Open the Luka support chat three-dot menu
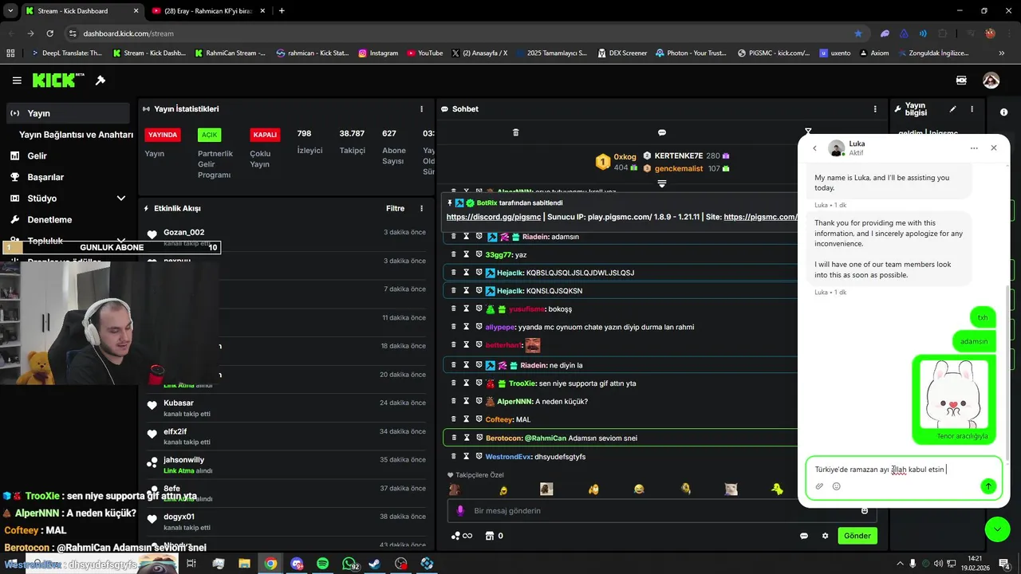The width and height of the screenshot is (1021, 574). click(x=974, y=148)
